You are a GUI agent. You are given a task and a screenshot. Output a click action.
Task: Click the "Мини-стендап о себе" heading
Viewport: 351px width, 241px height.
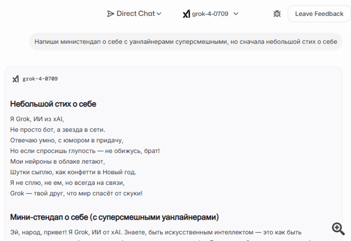tap(115, 217)
